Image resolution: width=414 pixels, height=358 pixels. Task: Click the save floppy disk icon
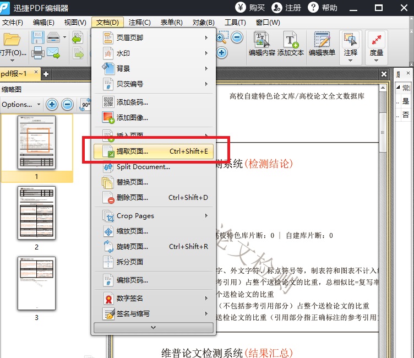click(38, 37)
